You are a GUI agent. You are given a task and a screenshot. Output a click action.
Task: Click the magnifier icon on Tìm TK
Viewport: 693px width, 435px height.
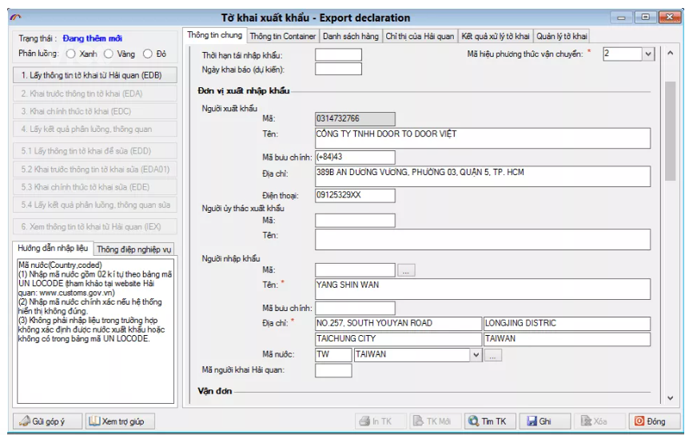point(473,421)
